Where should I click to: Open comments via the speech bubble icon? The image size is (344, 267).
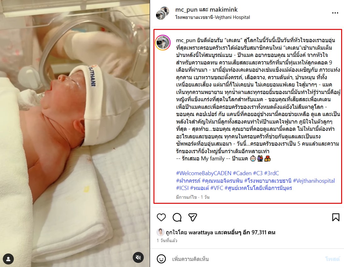(177, 217)
